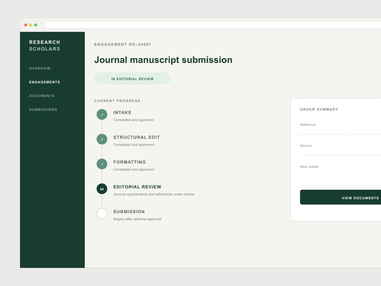
Task: Click the empty Submission step circle
Action: 102,214
